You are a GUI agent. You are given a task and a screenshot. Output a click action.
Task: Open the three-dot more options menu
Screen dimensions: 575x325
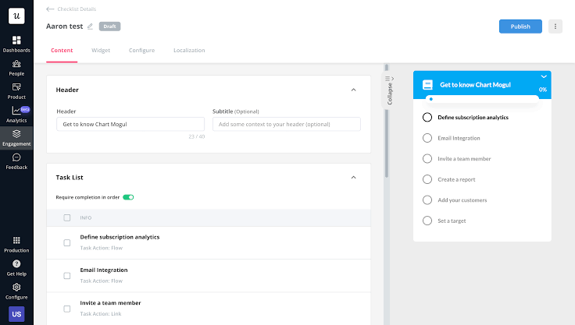tap(555, 26)
